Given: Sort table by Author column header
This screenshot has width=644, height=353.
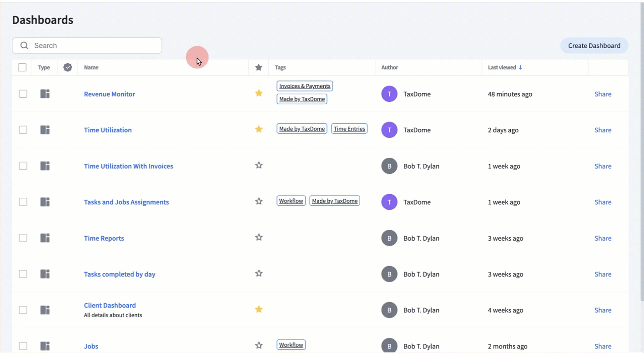Looking at the screenshot, I should [x=389, y=67].
